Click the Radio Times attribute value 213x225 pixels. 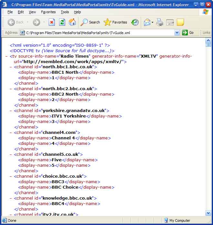coord(75,56)
